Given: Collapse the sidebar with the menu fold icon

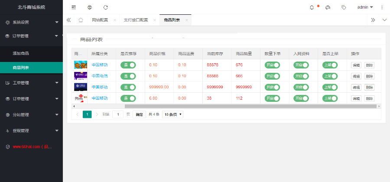Looking at the screenshot, I should (x=74, y=7).
